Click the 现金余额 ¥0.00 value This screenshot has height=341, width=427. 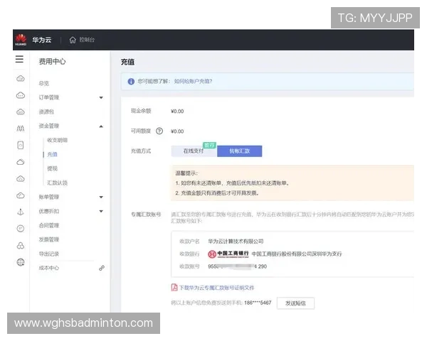(x=177, y=112)
